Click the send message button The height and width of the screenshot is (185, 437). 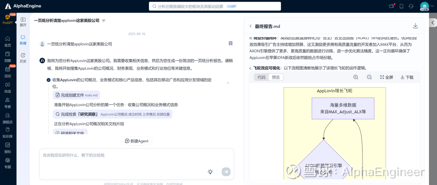226,172
